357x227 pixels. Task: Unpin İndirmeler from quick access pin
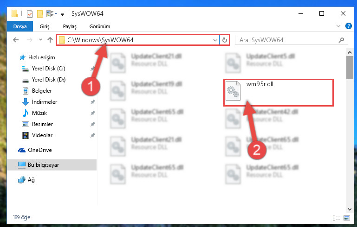click(93, 102)
